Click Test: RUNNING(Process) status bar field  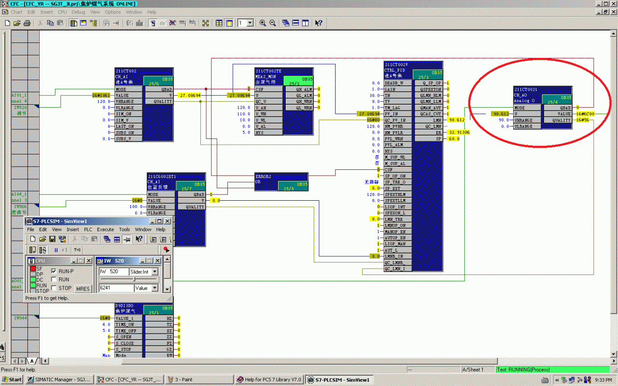(552, 370)
